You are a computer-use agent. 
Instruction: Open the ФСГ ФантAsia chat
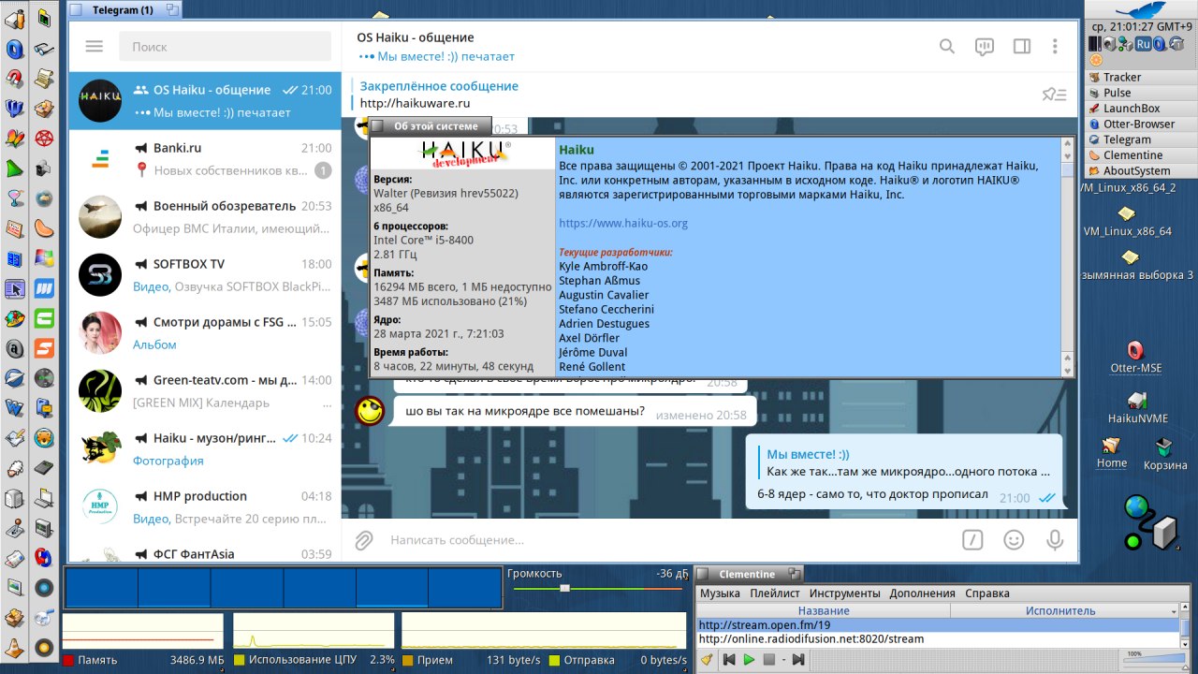(205, 551)
